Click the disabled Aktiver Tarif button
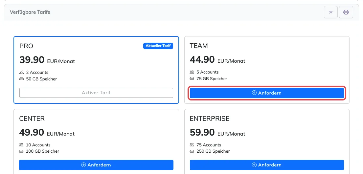Screen dimensions: 363x174 [x=96, y=93]
